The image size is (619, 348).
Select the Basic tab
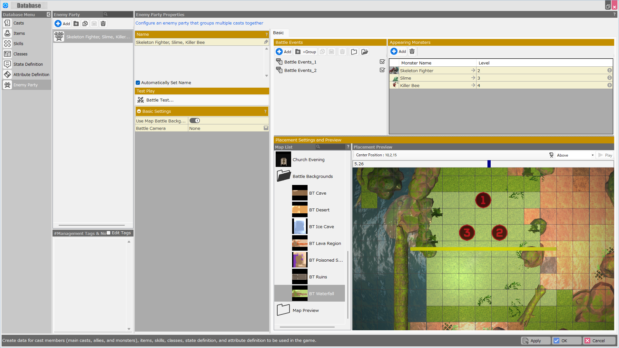coord(279,33)
